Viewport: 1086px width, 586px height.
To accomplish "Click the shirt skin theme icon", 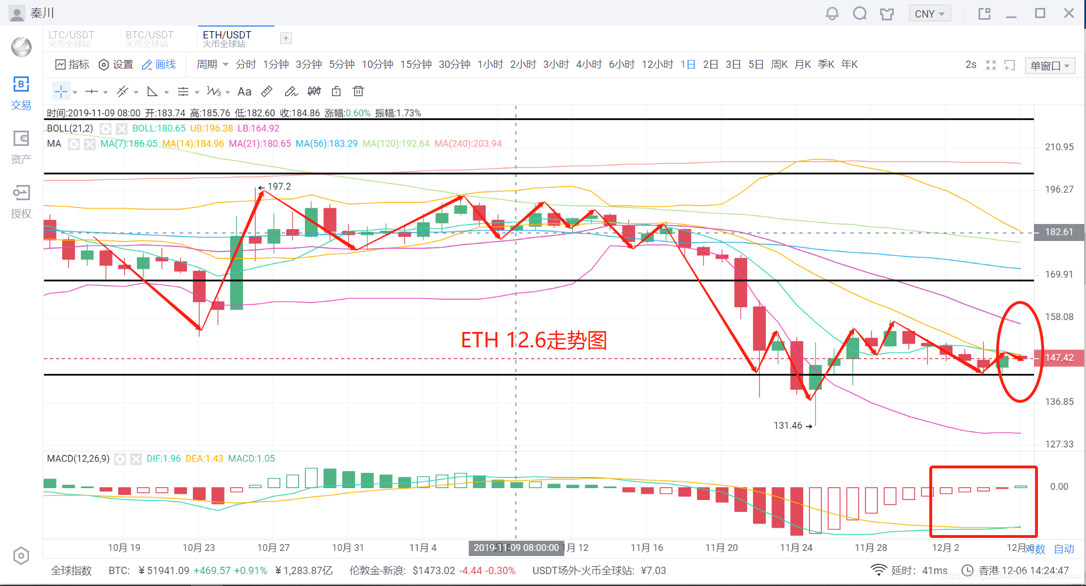I will pyautogui.click(x=887, y=14).
